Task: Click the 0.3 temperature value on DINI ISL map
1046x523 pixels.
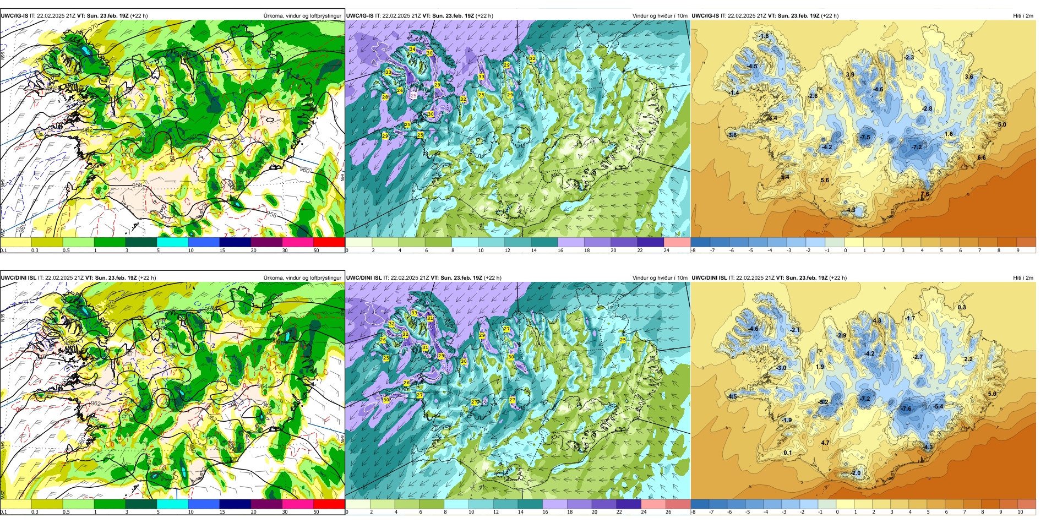Action: tap(961, 308)
